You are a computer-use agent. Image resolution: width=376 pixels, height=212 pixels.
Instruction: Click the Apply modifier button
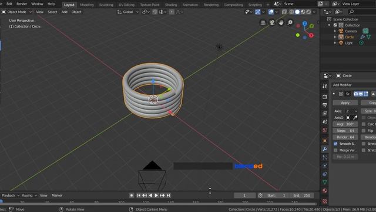[345, 103]
